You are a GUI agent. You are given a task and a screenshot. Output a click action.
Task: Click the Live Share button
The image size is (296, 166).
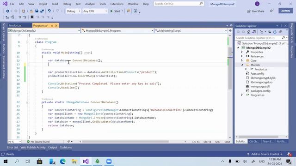[256, 11]
